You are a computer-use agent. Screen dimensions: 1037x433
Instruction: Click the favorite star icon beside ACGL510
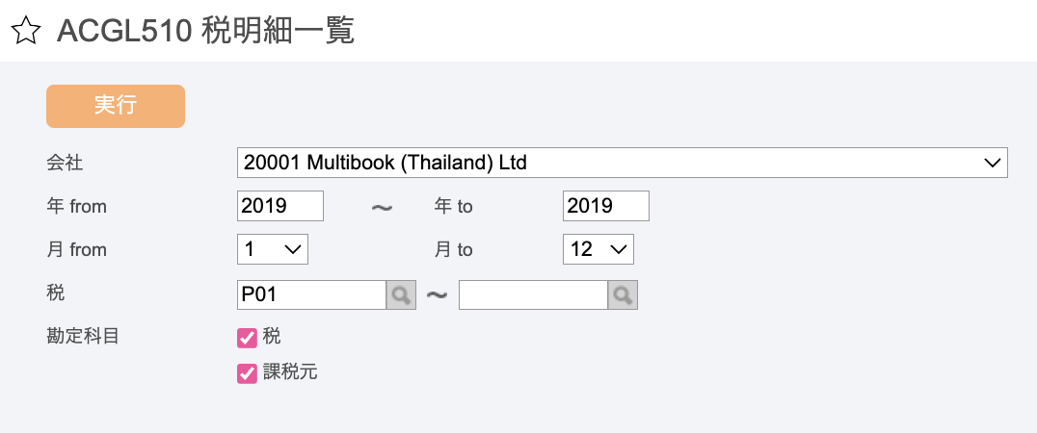26,31
